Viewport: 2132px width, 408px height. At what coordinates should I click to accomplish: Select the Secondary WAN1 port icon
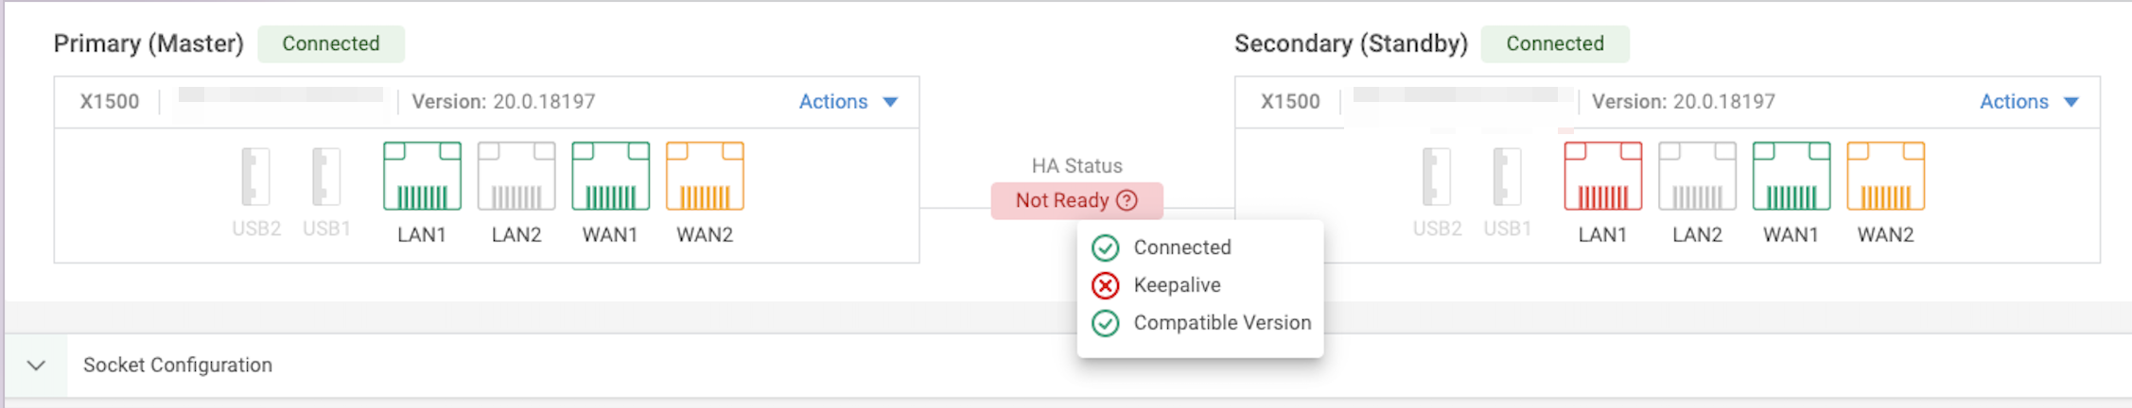1791,177
